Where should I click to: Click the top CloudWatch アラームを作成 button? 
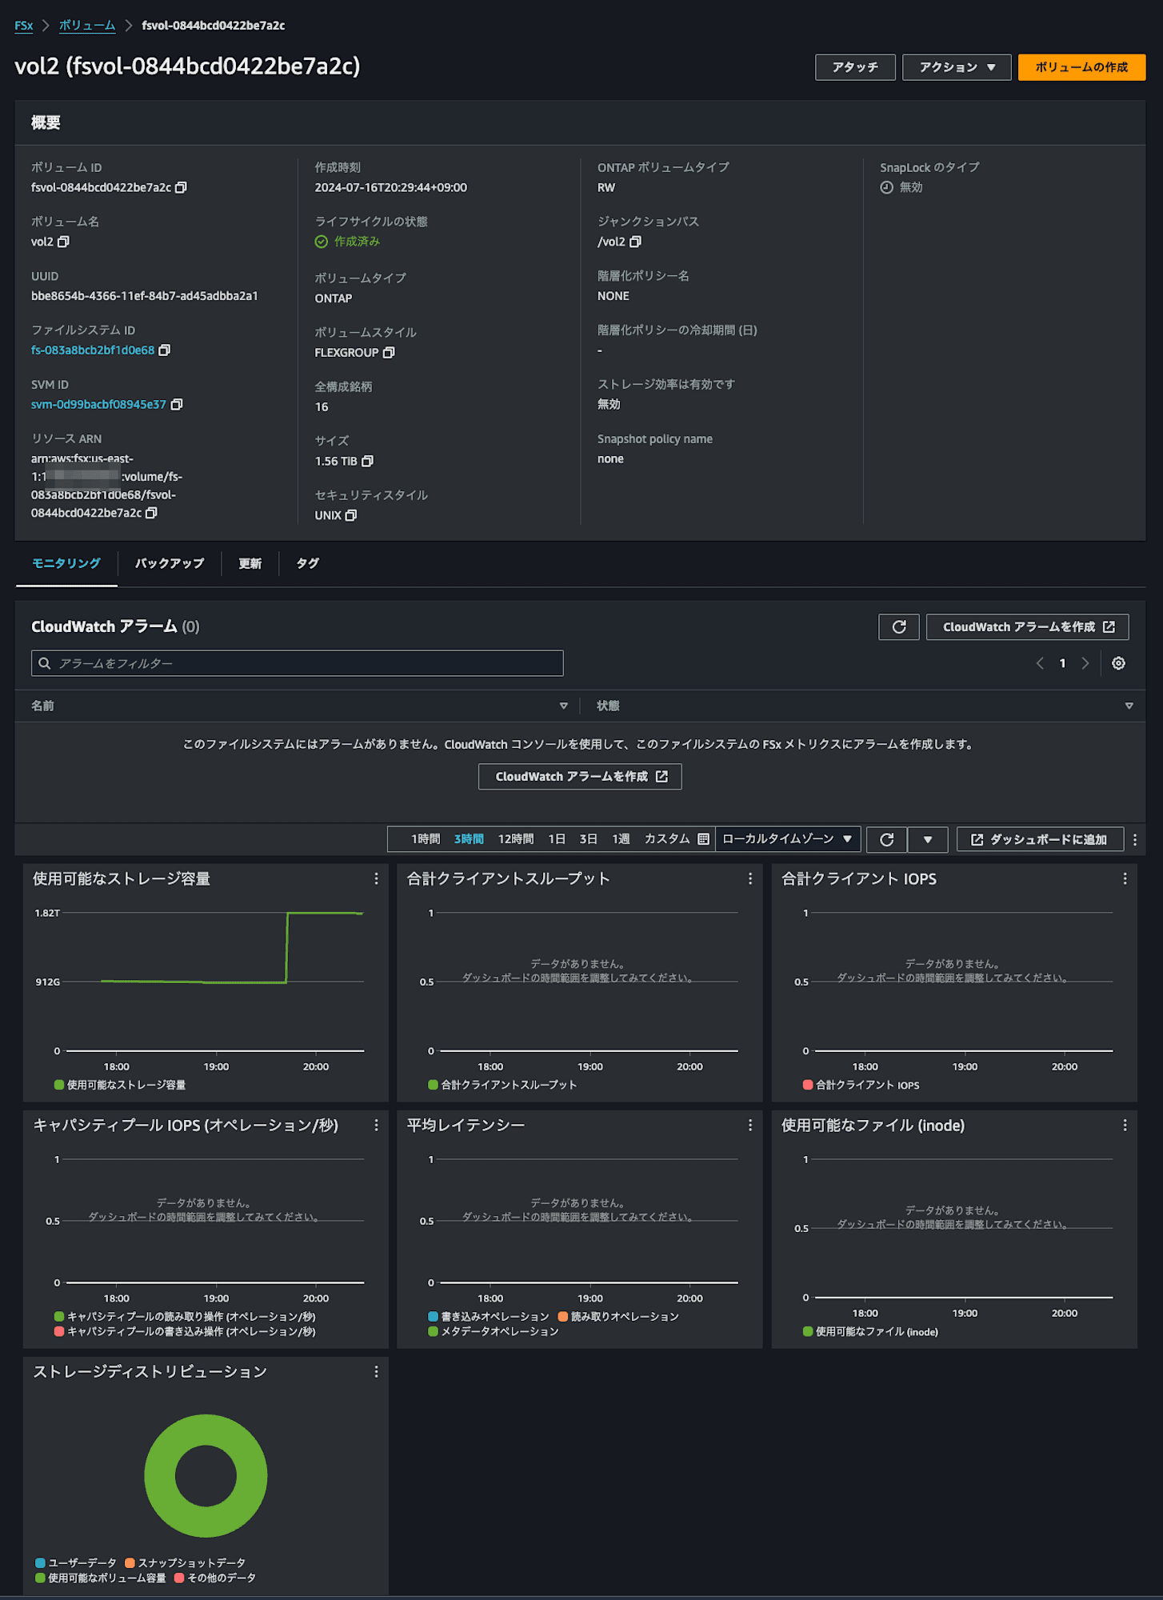click(1028, 627)
